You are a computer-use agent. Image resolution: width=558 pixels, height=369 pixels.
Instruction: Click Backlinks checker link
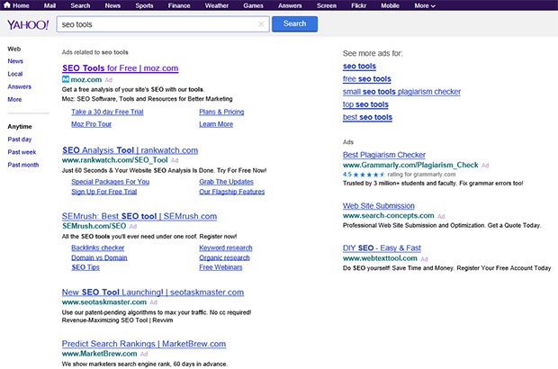[97, 247]
